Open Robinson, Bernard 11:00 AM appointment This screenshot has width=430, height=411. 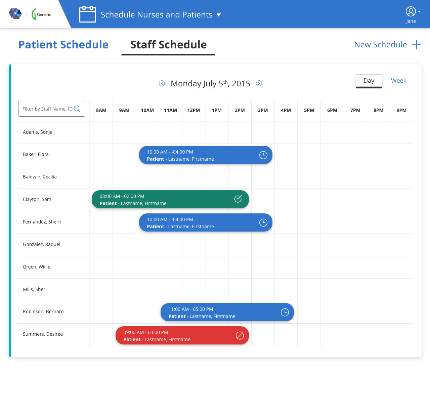tap(227, 312)
